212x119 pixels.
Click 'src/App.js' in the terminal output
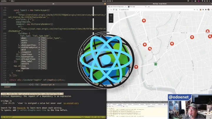click(x=6, y=101)
